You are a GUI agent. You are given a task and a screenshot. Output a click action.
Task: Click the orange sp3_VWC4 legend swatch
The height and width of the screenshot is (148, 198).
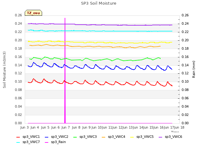104,137
